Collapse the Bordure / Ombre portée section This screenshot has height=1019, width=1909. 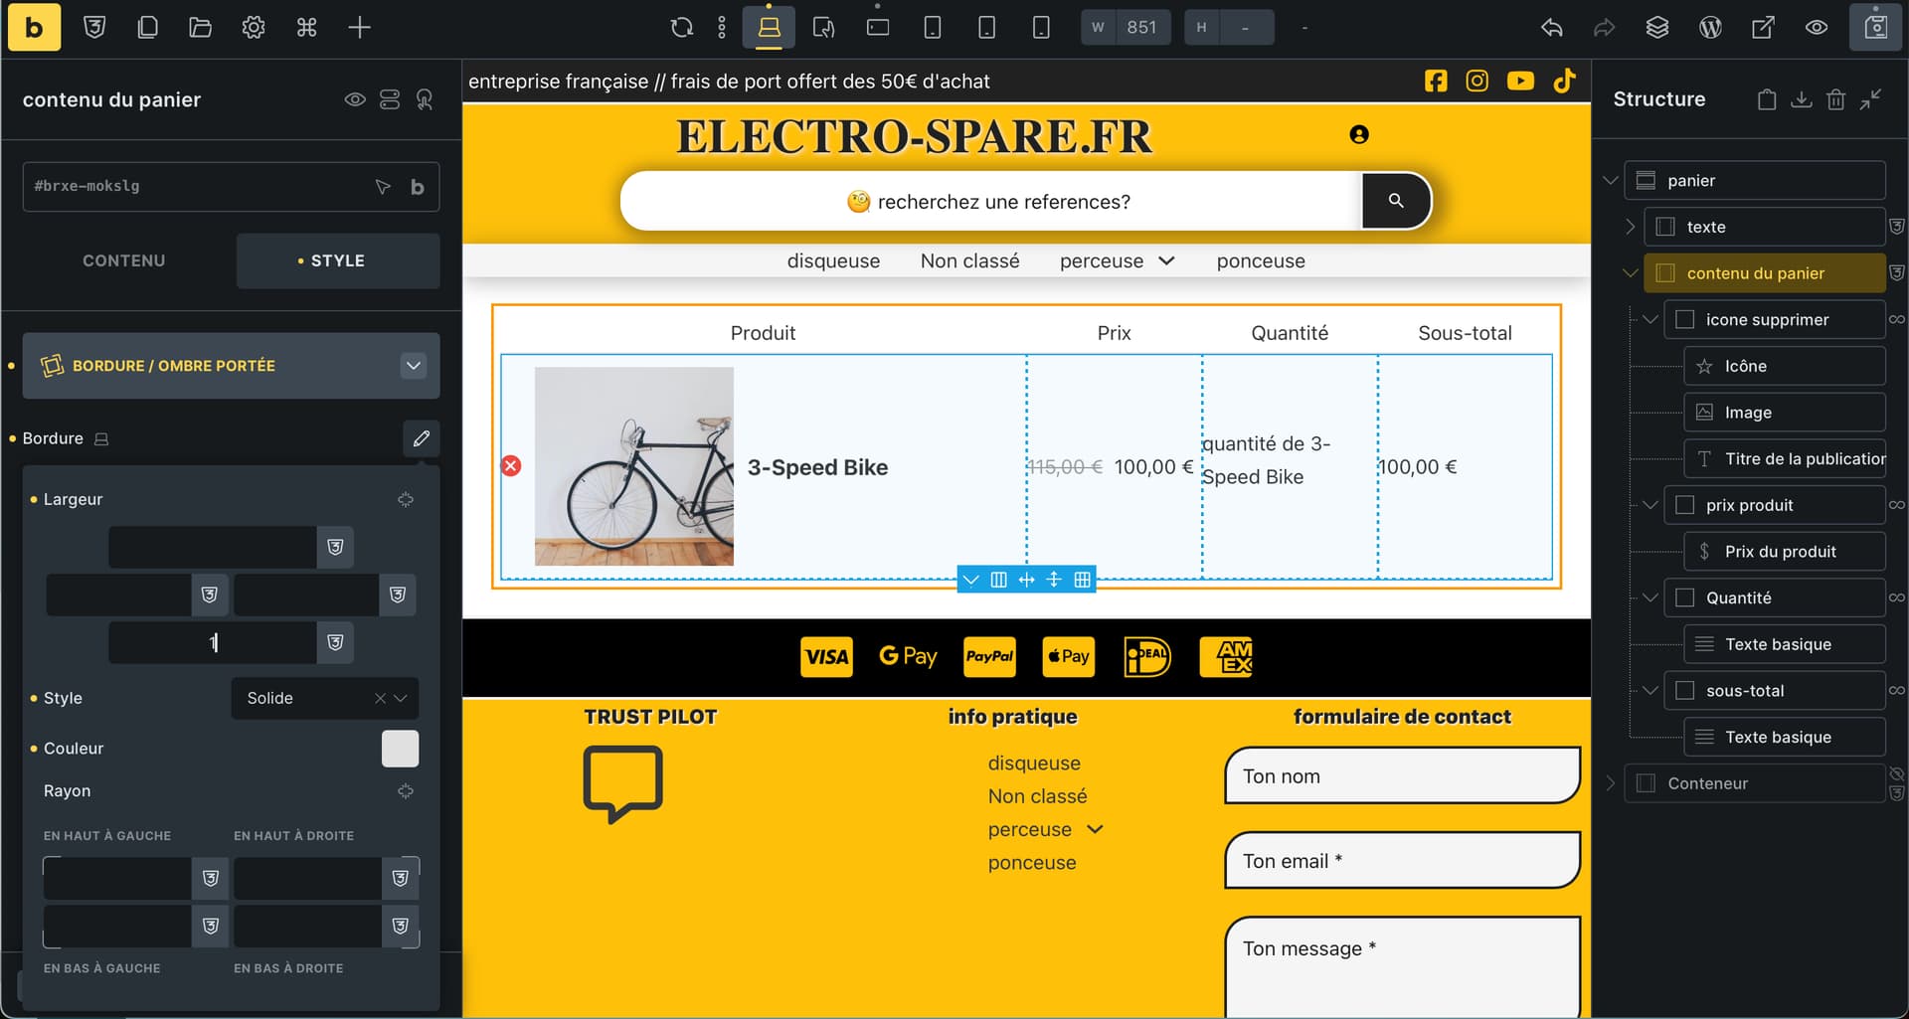coord(413,366)
